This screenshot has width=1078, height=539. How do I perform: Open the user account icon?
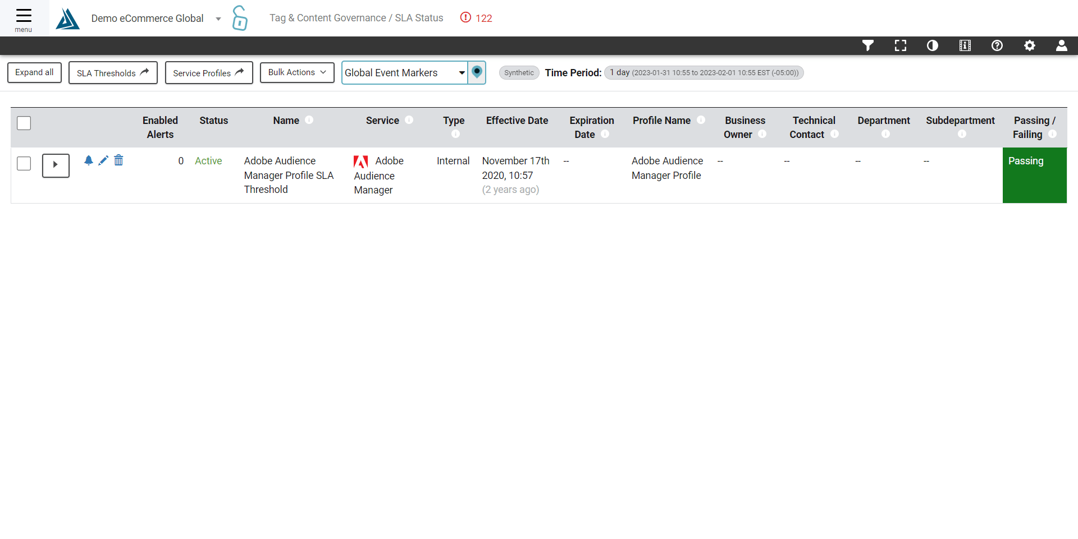tap(1062, 45)
